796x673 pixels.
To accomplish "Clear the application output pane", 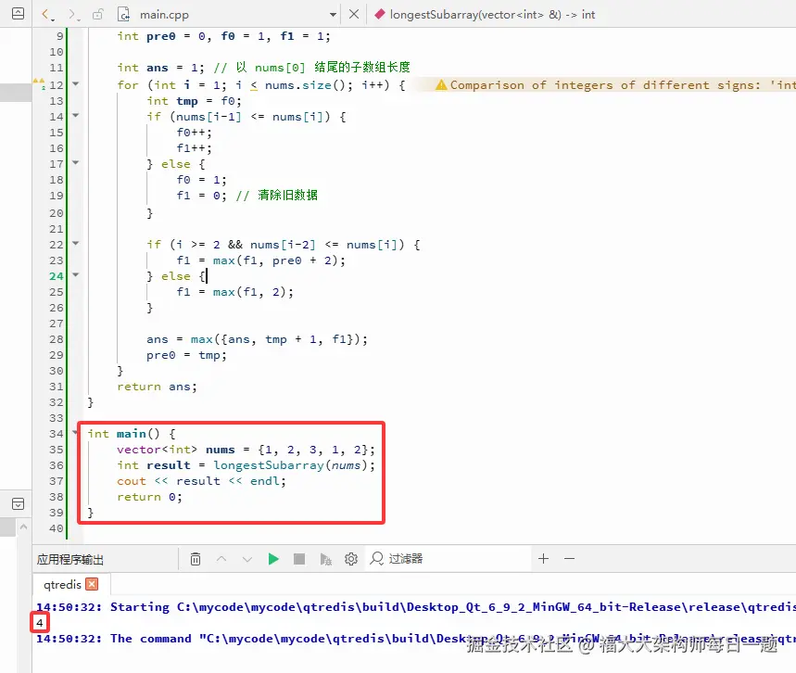I will tap(196, 559).
